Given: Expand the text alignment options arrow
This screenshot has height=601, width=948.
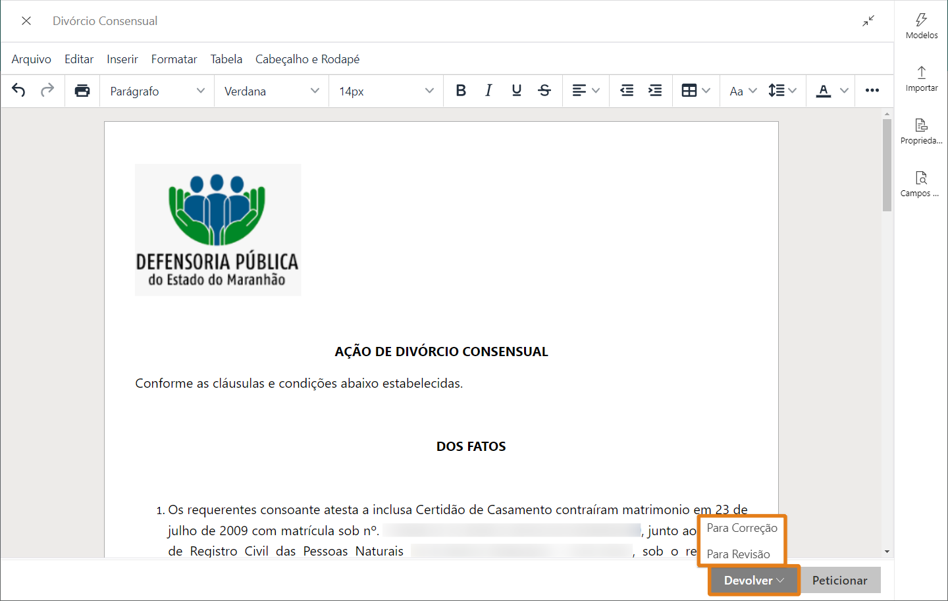Looking at the screenshot, I should 596,91.
